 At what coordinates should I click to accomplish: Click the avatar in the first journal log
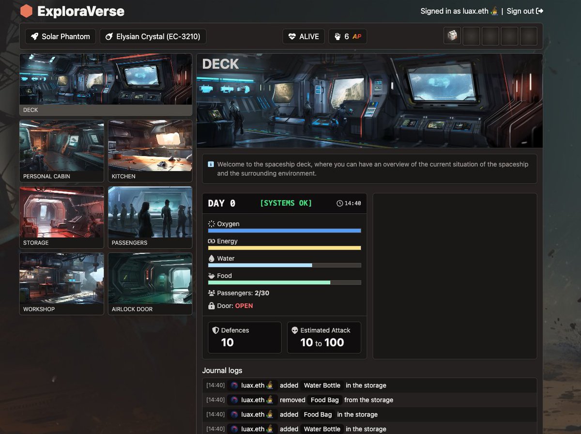click(x=234, y=386)
